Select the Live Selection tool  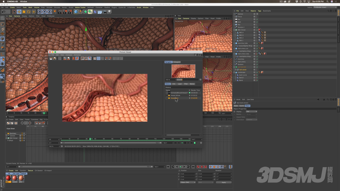tap(14, 12)
